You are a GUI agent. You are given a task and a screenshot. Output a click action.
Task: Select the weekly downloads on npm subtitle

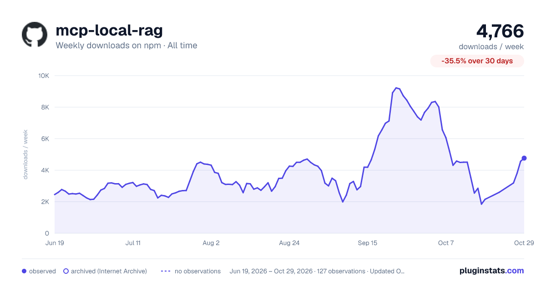click(126, 45)
